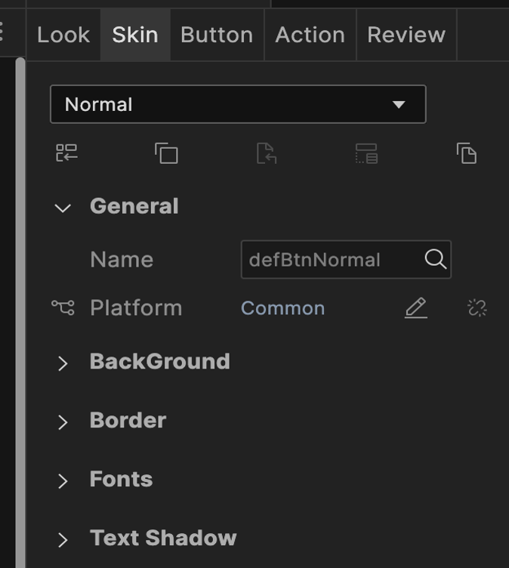Go to the Action tab

tap(310, 35)
